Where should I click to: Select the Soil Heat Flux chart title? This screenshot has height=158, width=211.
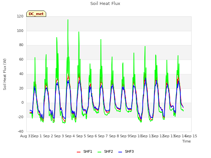coord(105,4)
